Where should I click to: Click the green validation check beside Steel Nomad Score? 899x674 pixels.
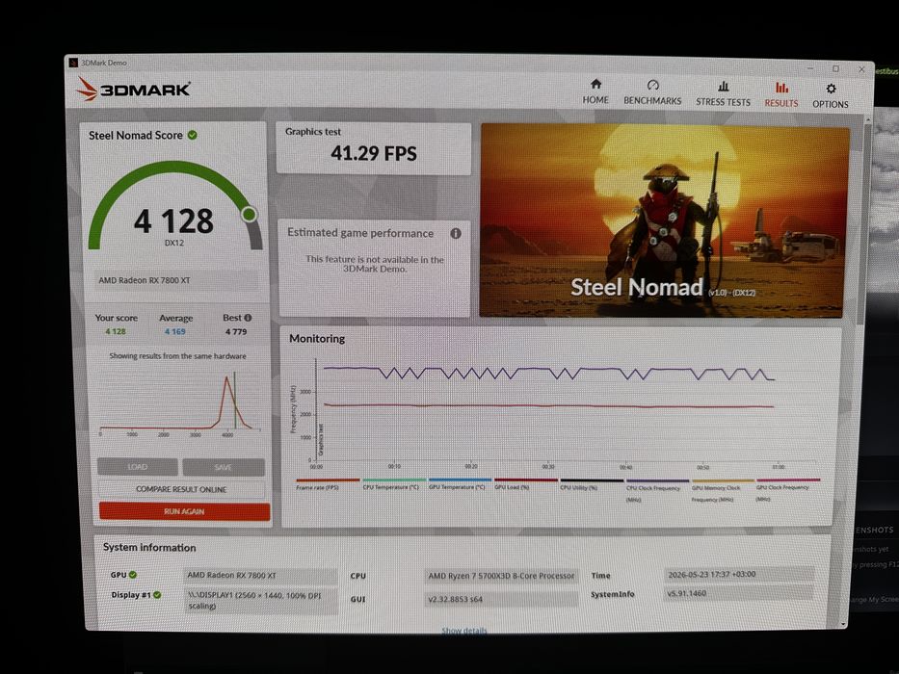point(193,135)
